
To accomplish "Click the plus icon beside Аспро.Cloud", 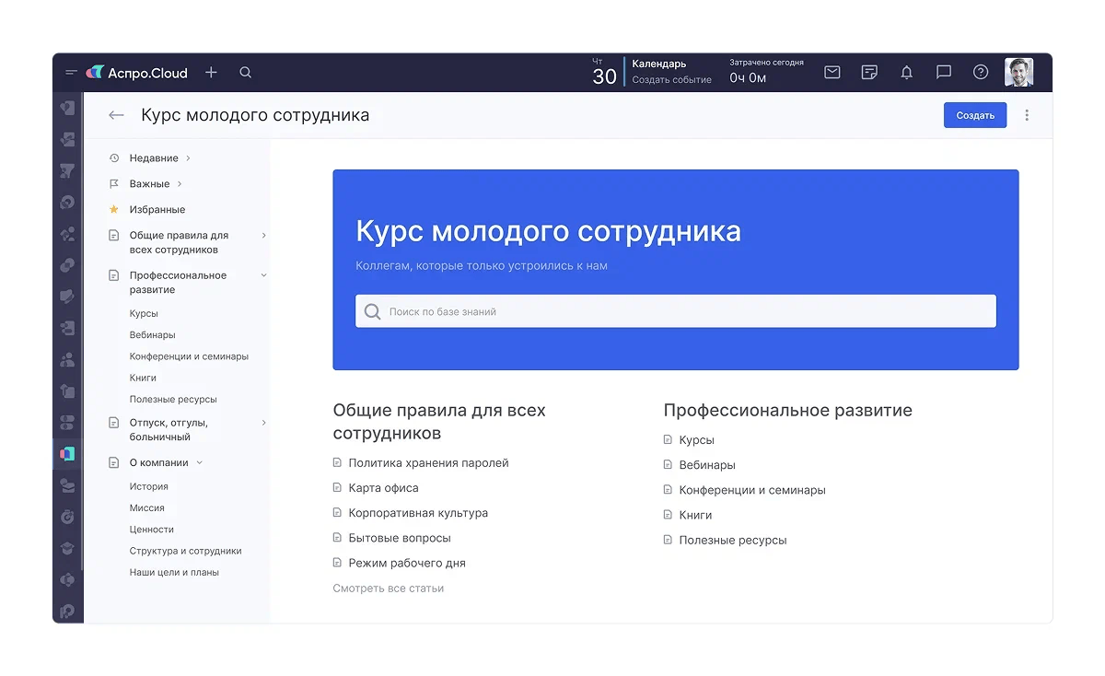I will (x=211, y=72).
